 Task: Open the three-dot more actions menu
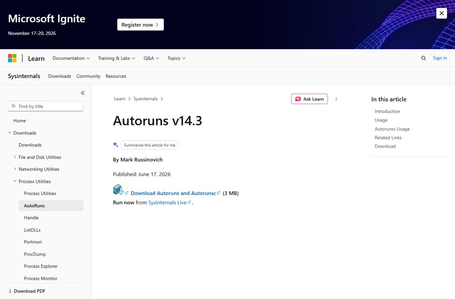click(x=336, y=99)
